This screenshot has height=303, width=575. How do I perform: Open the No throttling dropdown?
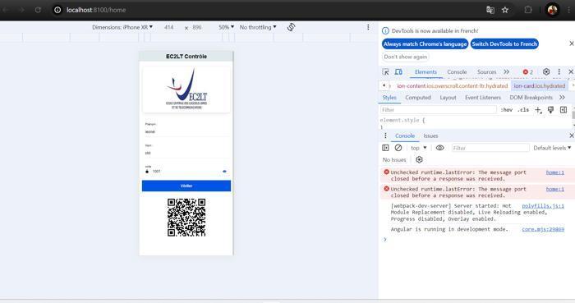point(258,27)
